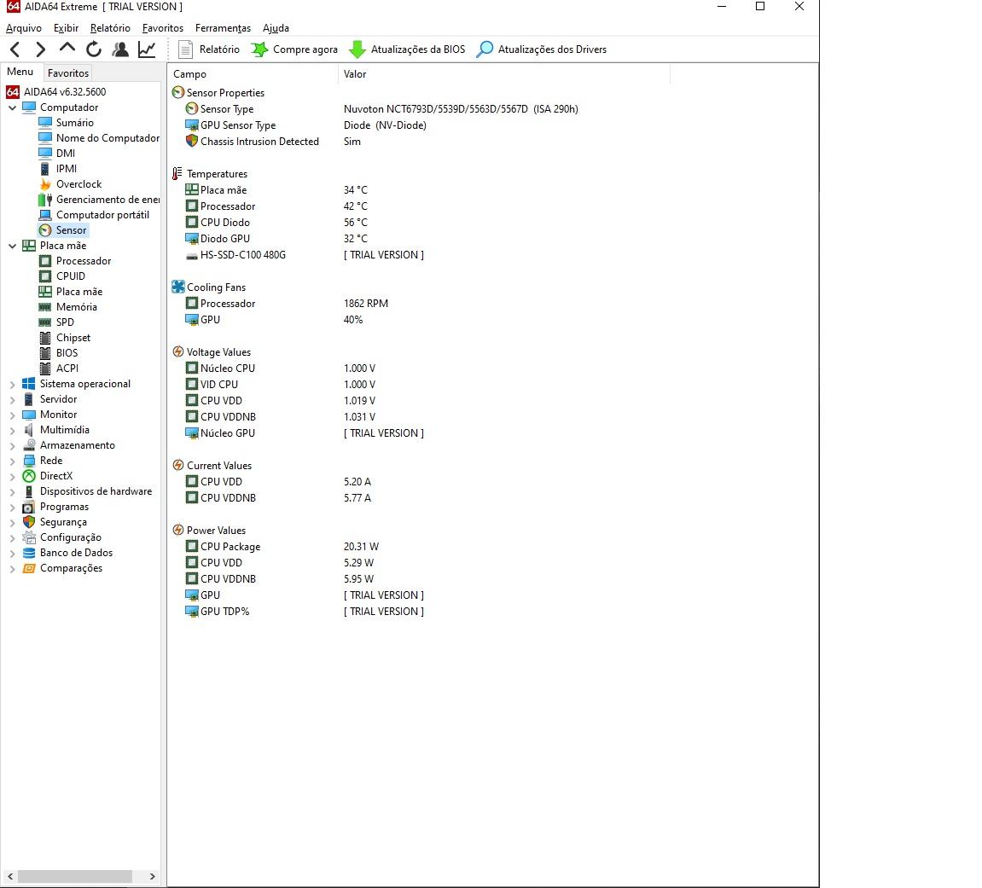Click the Overclock flame icon
Image resolution: width=982 pixels, height=888 pixels.
pos(45,184)
